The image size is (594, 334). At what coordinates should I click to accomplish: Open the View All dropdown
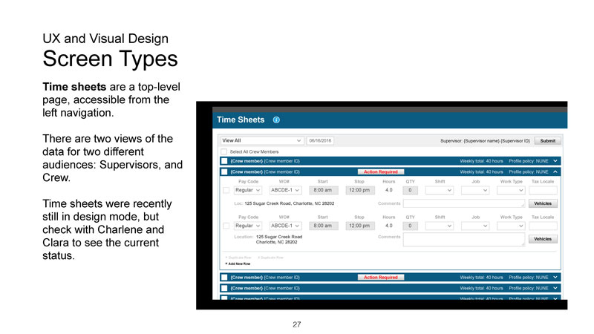pos(262,140)
